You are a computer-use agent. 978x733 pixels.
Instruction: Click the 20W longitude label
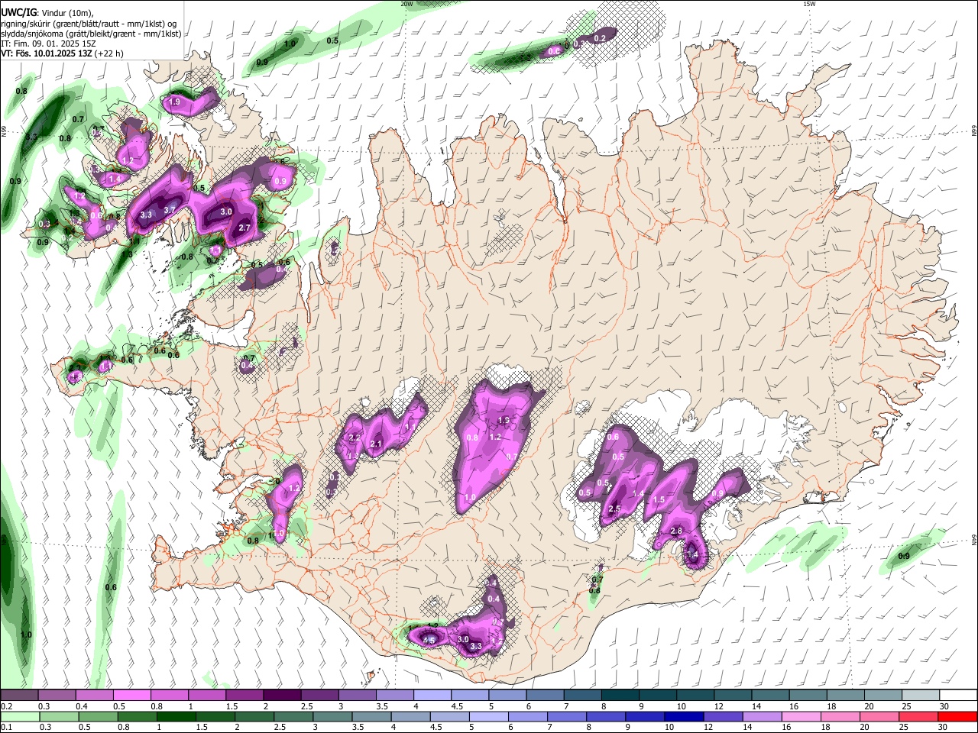(406, 4)
